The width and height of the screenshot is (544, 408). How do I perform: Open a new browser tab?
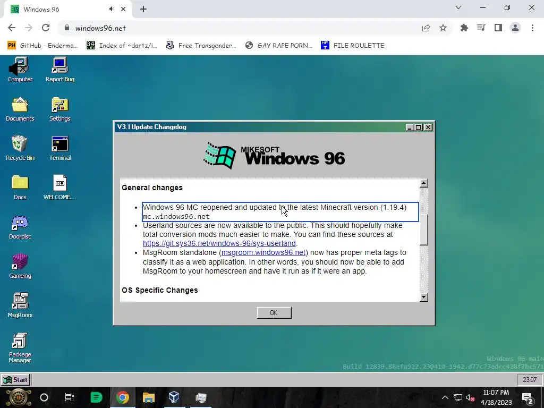(143, 10)
